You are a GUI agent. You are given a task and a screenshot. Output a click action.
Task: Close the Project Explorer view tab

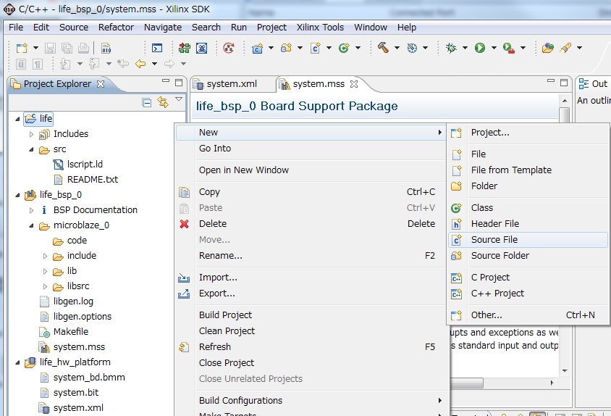click(x=101, y=84)
